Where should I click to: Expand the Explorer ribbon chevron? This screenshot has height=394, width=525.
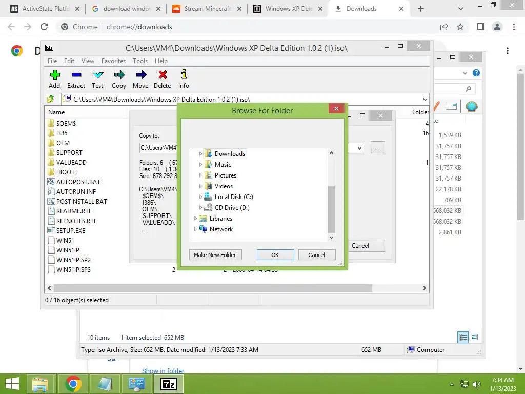(x=465, y=73)
